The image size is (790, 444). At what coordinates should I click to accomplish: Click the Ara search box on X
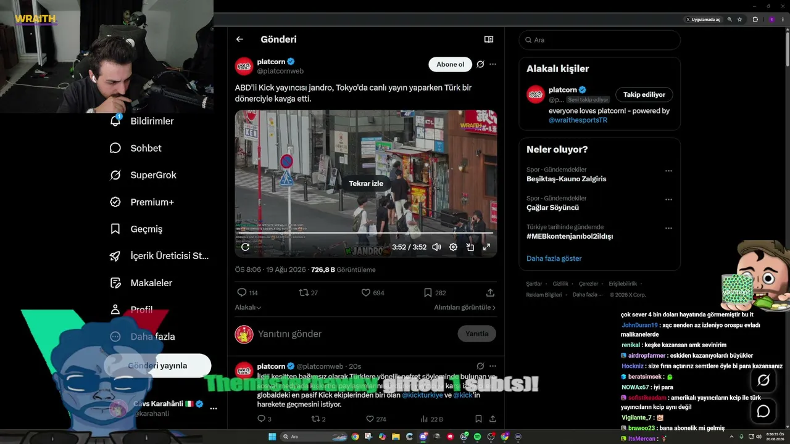(599, 40)
